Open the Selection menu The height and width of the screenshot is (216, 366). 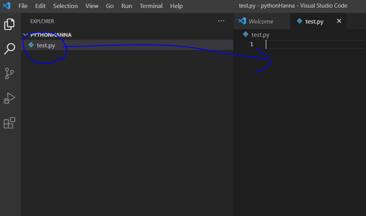65,6
